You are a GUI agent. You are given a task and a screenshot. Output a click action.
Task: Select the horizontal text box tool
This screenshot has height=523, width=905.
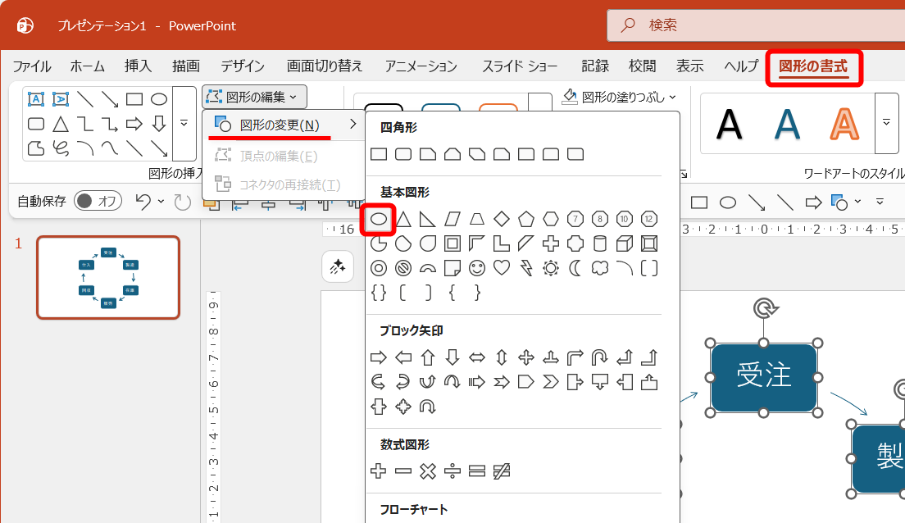[36, 99]
